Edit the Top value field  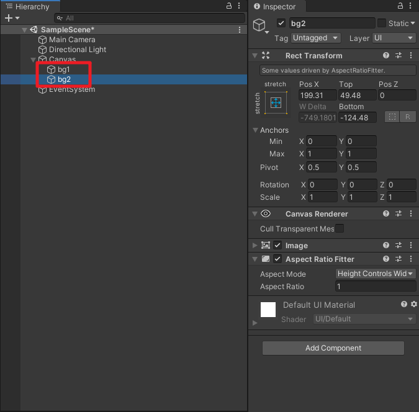pyautogui.click(x=358, y=95)
